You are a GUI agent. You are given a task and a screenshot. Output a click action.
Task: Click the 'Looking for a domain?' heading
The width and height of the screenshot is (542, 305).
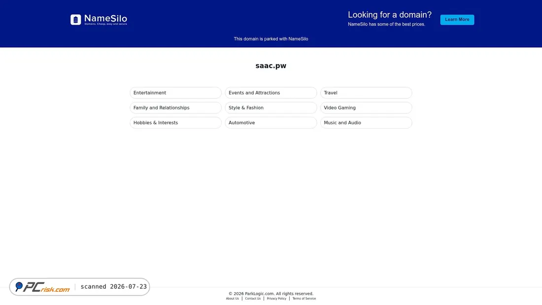(x=390, y=15)
